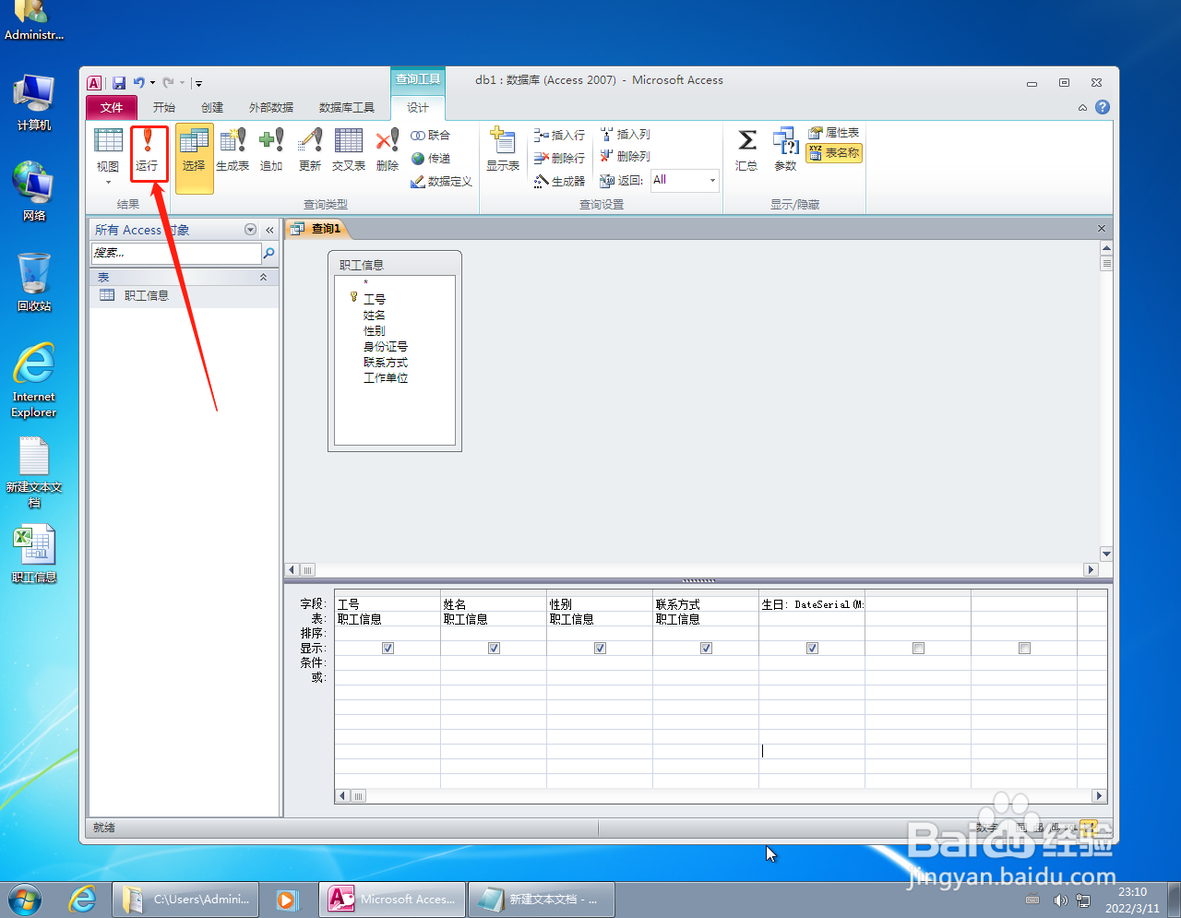Select the 选择 query type
The width and height of the screenshot is (1181, 918).
194,158
